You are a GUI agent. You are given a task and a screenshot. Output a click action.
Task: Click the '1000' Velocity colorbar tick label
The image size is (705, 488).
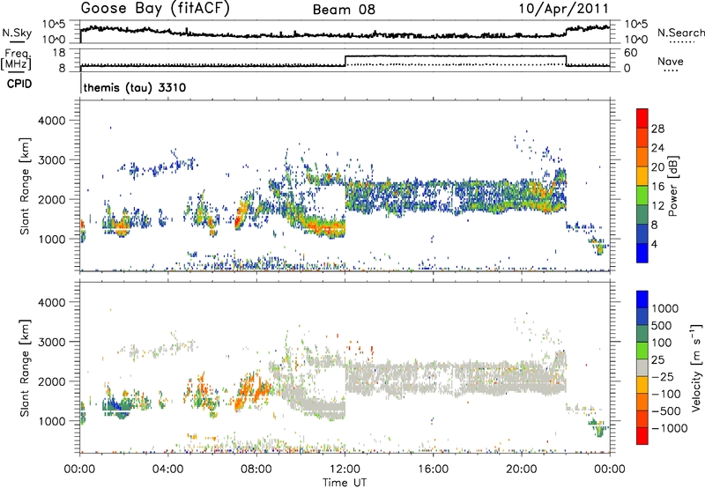pos(665,308)
